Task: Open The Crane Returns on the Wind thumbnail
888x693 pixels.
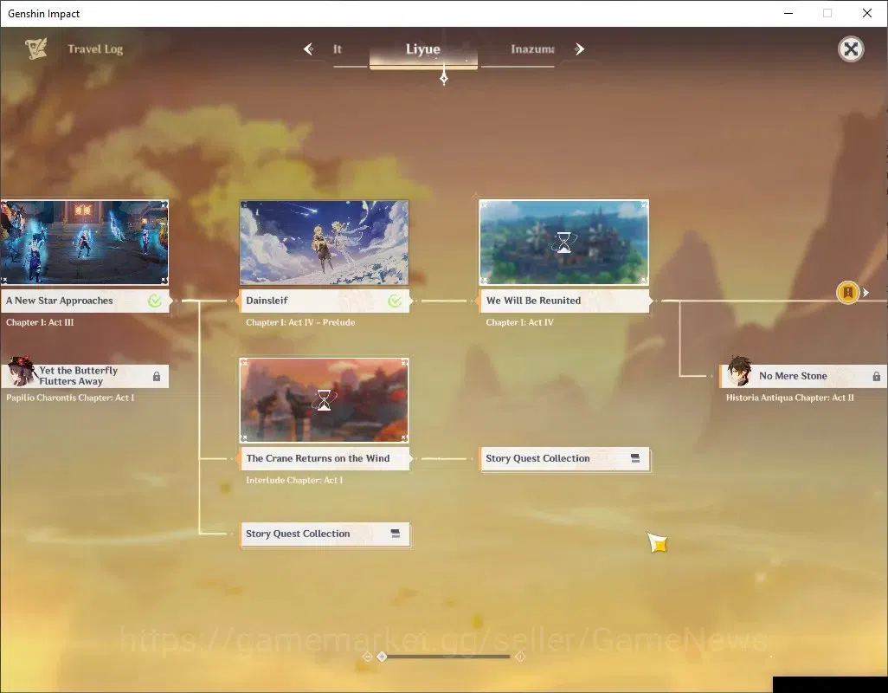Action: pyautogui.click(x=324, y=400)
